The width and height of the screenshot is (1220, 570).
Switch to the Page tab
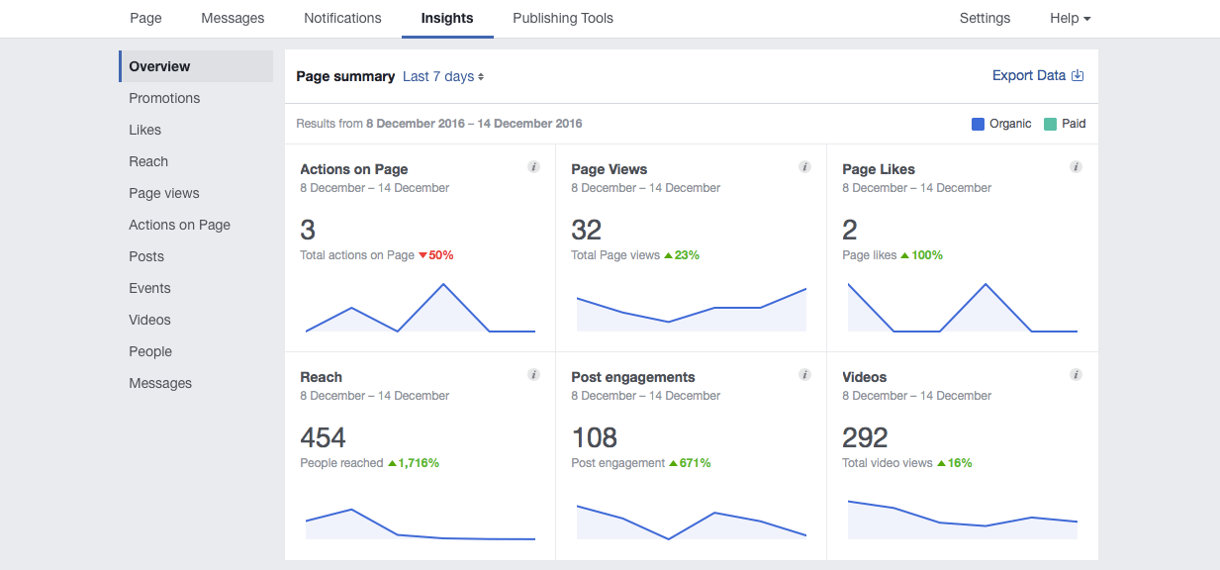point(145,18)
